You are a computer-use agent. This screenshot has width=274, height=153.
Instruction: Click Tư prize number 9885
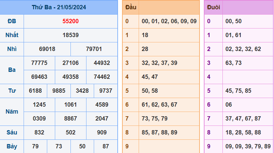(x=59, y=91)
